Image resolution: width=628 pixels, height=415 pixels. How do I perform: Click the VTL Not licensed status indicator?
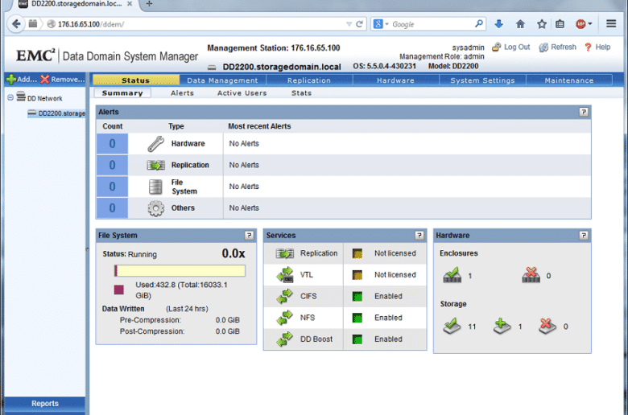[x=357, y=275]
